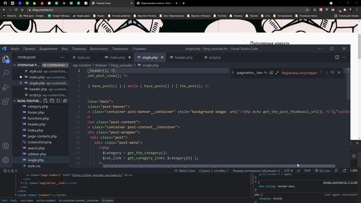The height and width of the screenshot is (203, 361).
Task: Click Chrome's back arrow
Action: tap(4, 10)
